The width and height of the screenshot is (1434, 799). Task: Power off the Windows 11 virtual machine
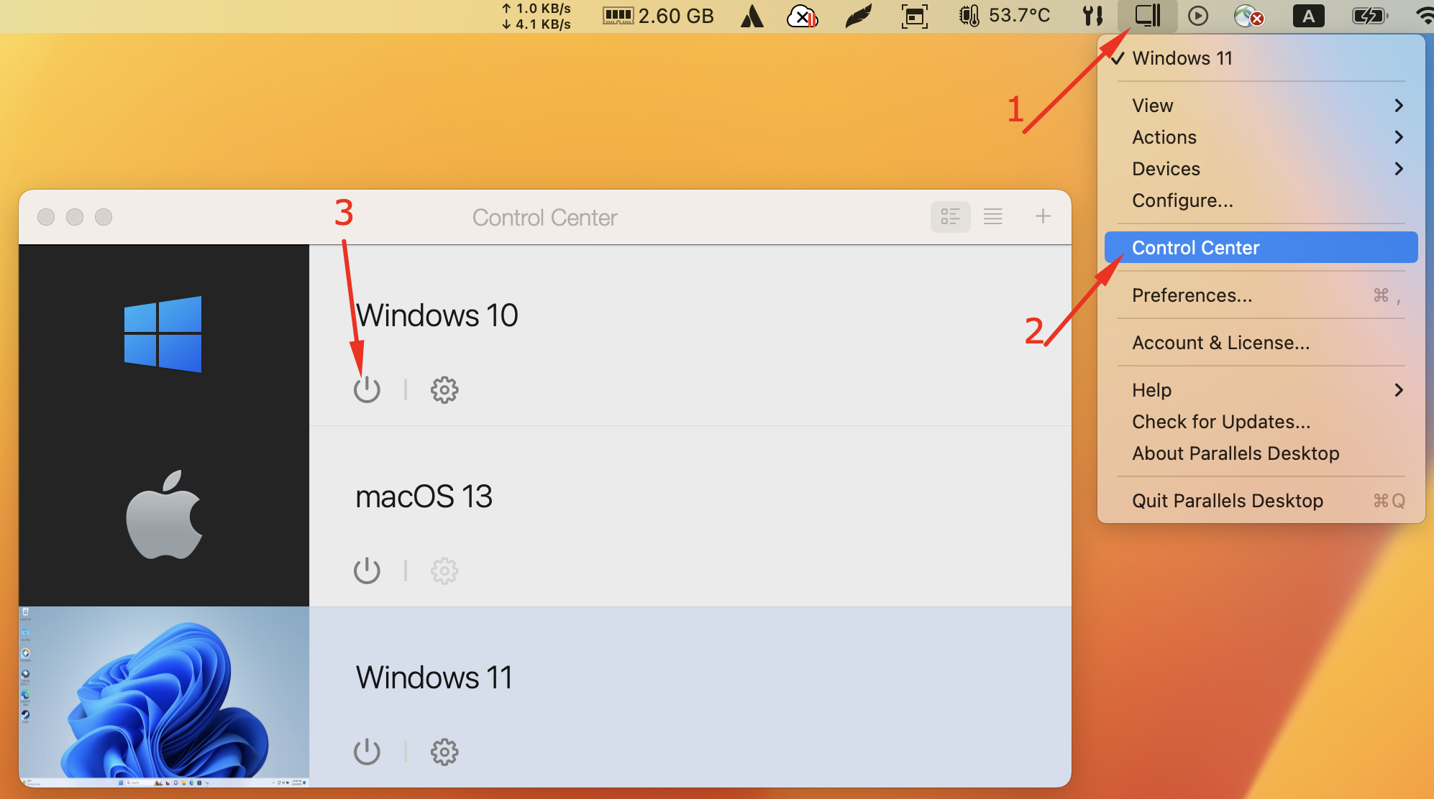pyautogui.click(x=367, y=752)
